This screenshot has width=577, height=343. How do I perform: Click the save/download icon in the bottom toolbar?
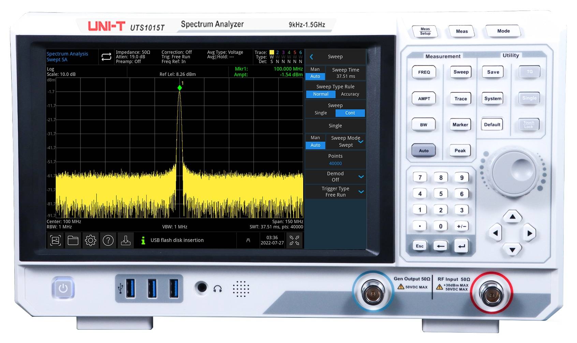[126, 240]
